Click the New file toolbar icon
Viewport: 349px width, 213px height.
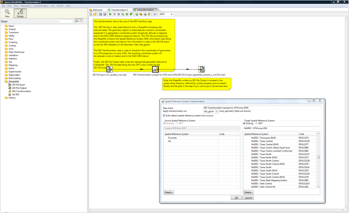coord(90,14)
